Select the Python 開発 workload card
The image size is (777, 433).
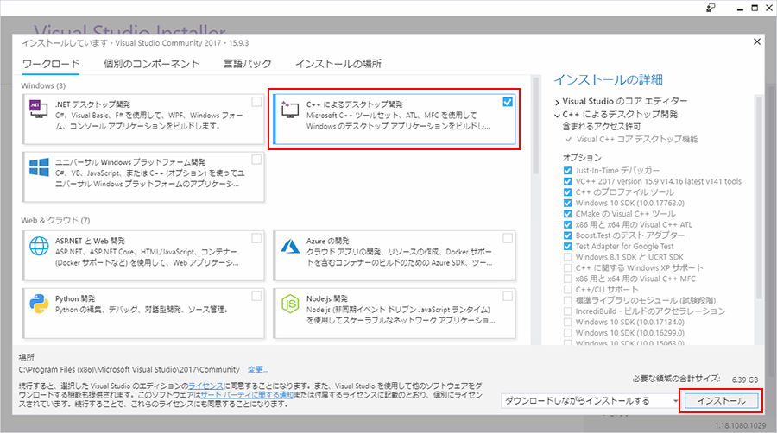tap(143, 313)
